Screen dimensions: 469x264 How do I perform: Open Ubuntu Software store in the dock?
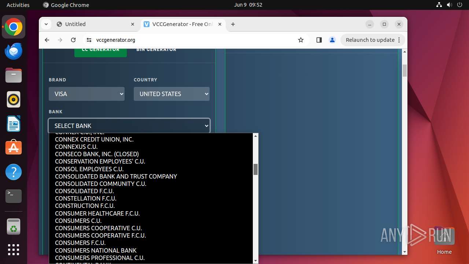click(14, 148)
